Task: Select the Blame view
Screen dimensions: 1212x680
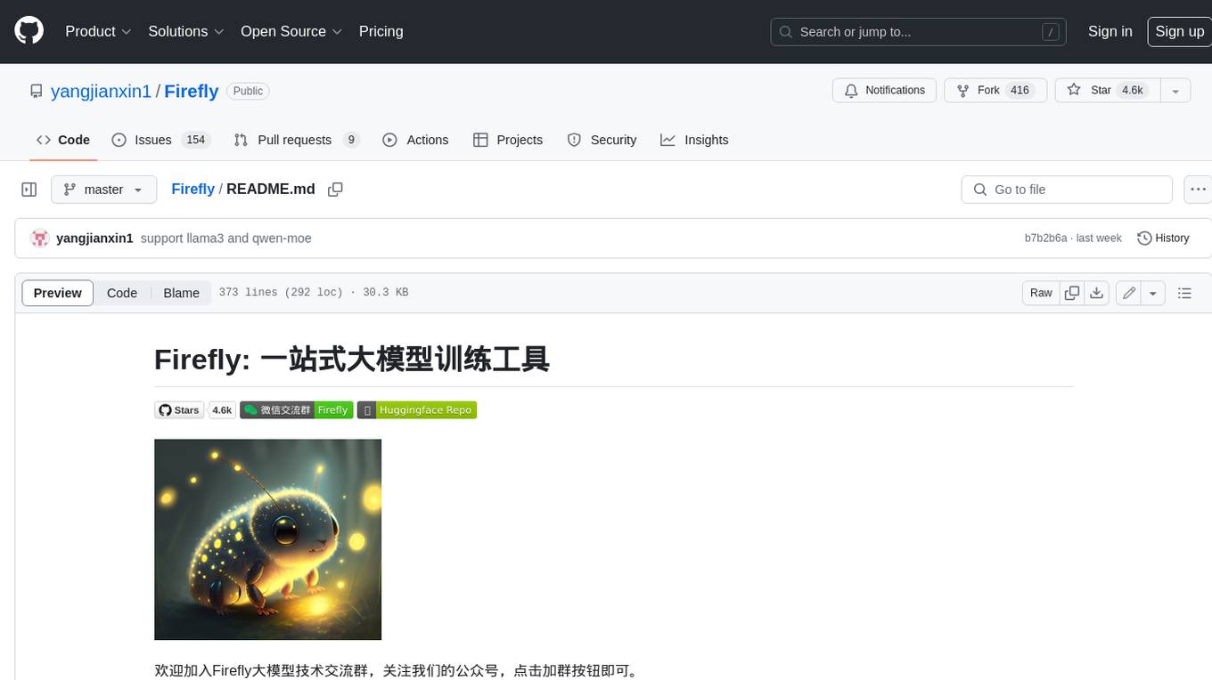Action: tap(181, 293)
